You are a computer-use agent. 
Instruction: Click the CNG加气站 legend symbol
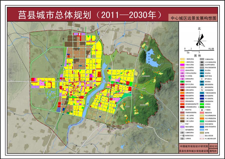click(x=182, y=110)
